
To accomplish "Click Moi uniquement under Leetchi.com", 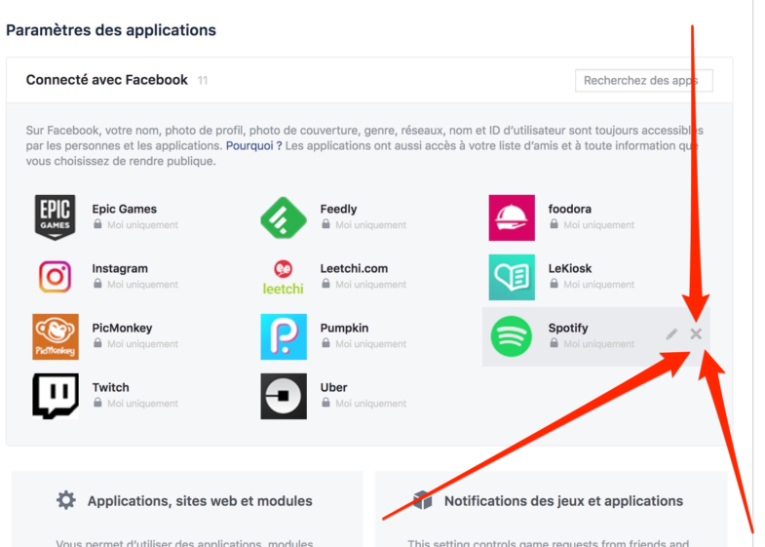I will (370, 285).
